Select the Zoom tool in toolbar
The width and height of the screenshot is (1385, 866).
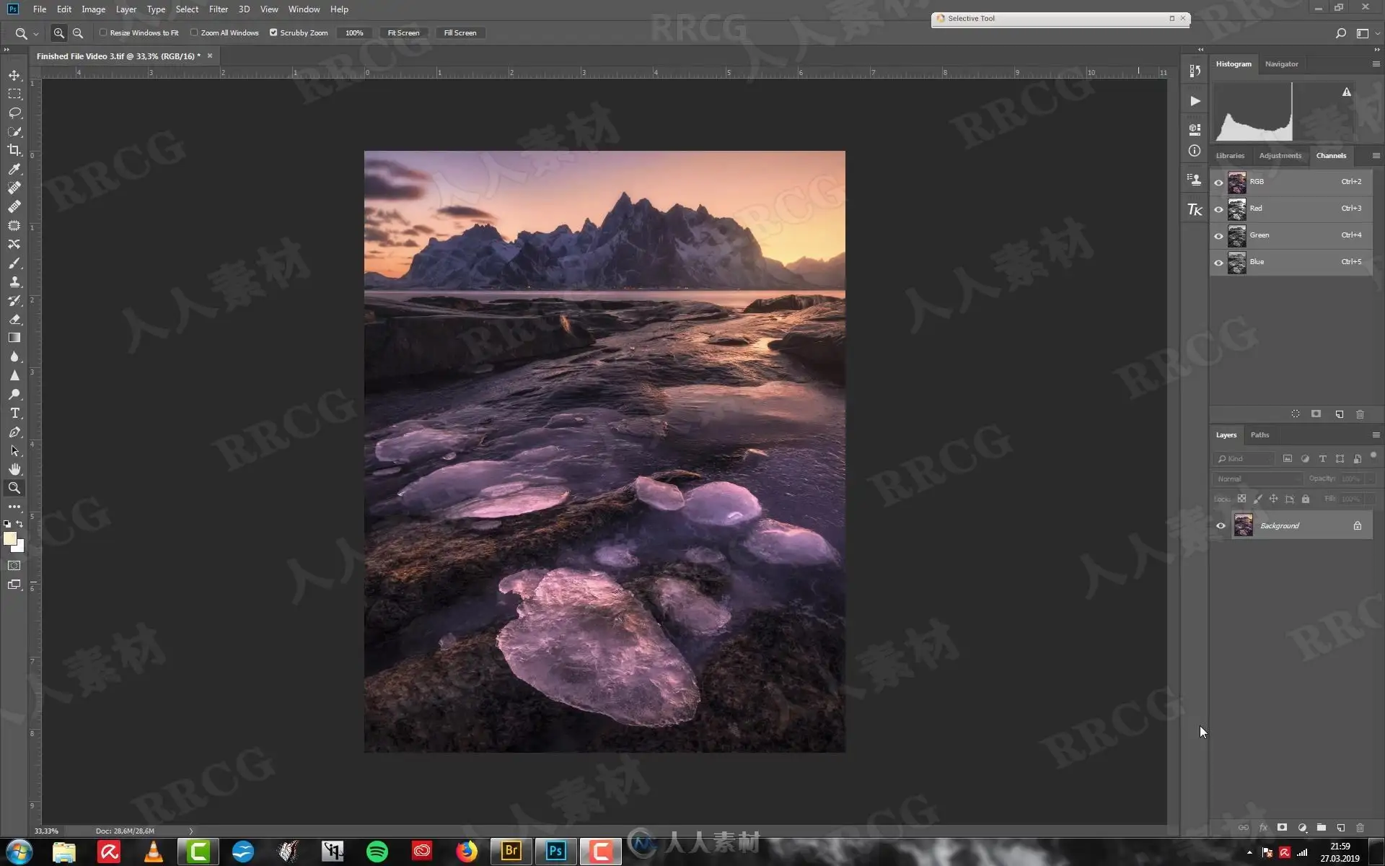click(14, 488)
